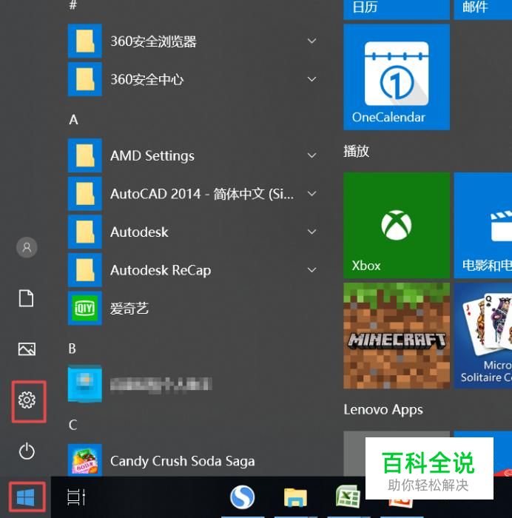Expand the 360安全中心 chevron
This screenshot has width=512, height=518.
tap(311, 79)
